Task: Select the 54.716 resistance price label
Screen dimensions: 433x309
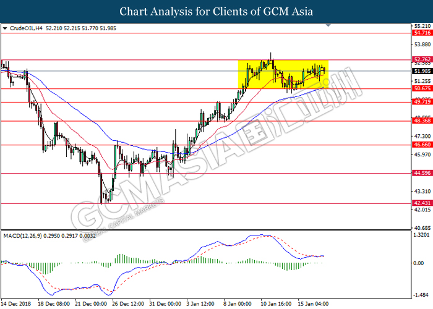Action: (422, 33)
